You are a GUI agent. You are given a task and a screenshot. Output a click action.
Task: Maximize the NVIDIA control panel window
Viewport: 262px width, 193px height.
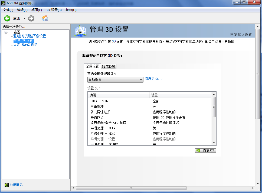244,2
